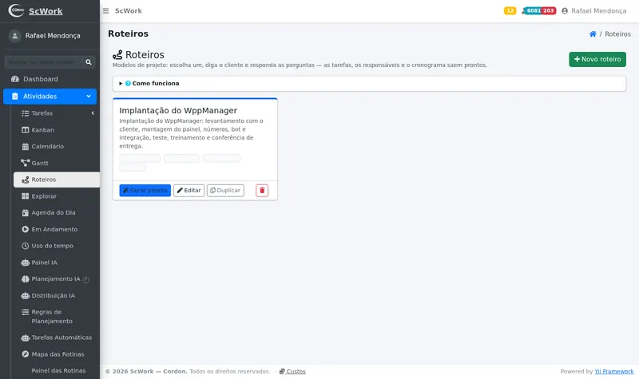
Task: Collapse the Atividades menu chevron
Action: pos(89,97)
